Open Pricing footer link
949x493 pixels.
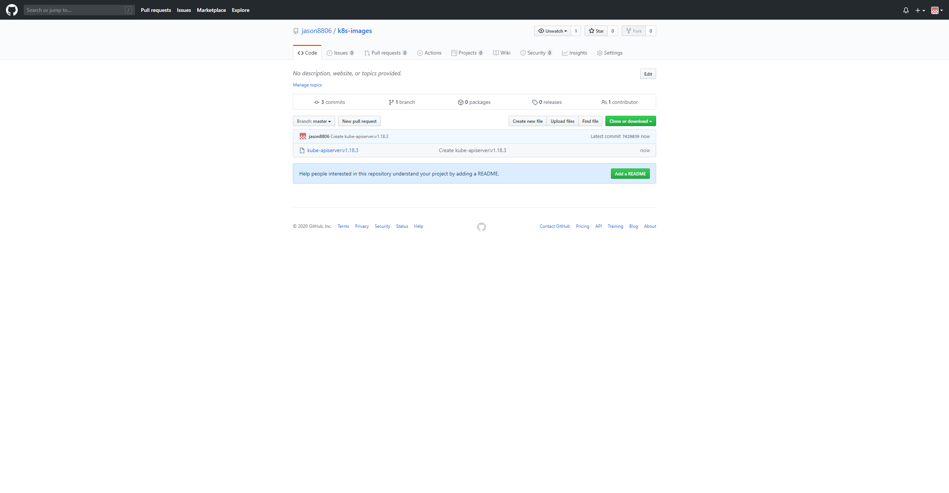(582, 226)
